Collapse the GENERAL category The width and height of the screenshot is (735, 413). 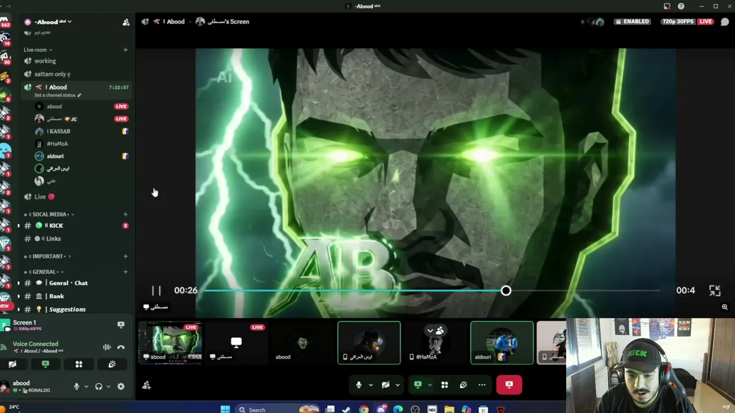45,272
